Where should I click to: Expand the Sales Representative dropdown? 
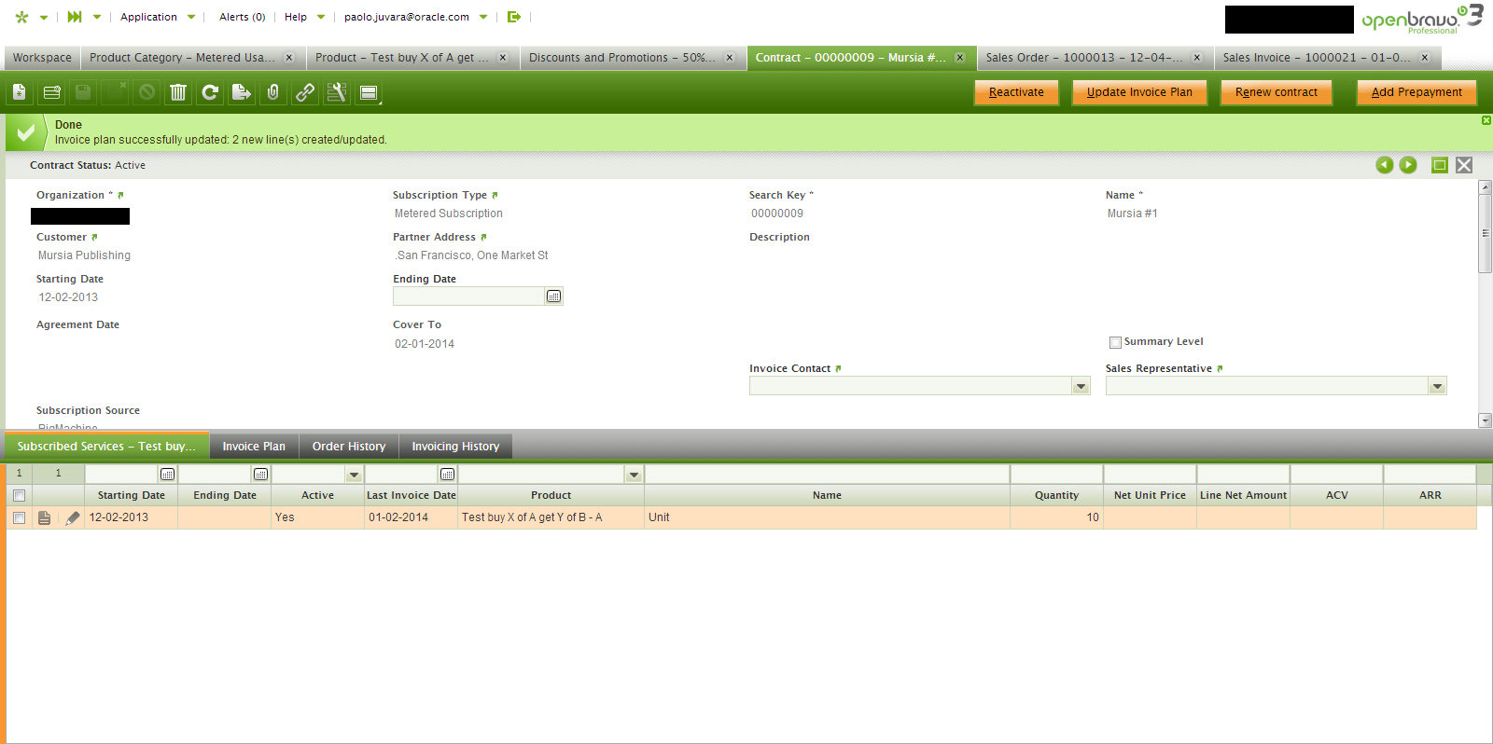point(1437,386)
